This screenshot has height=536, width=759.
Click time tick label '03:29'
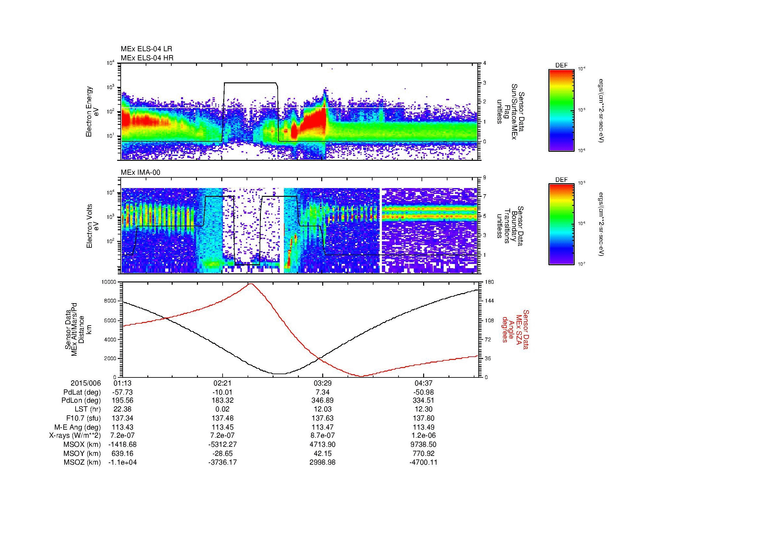click(322, 383)
